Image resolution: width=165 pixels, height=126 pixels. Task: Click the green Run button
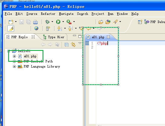tap(58, 22)
